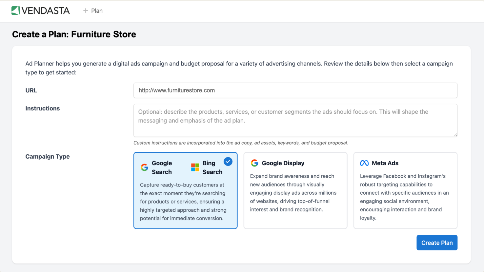Click the Meta infinity logo icon
The height and width of the screenshot is (272, 484).
tap(364, 163)
